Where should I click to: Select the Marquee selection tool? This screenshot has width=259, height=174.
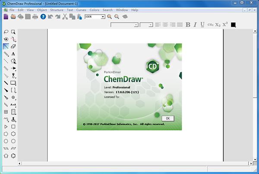(x=13, y=32)
